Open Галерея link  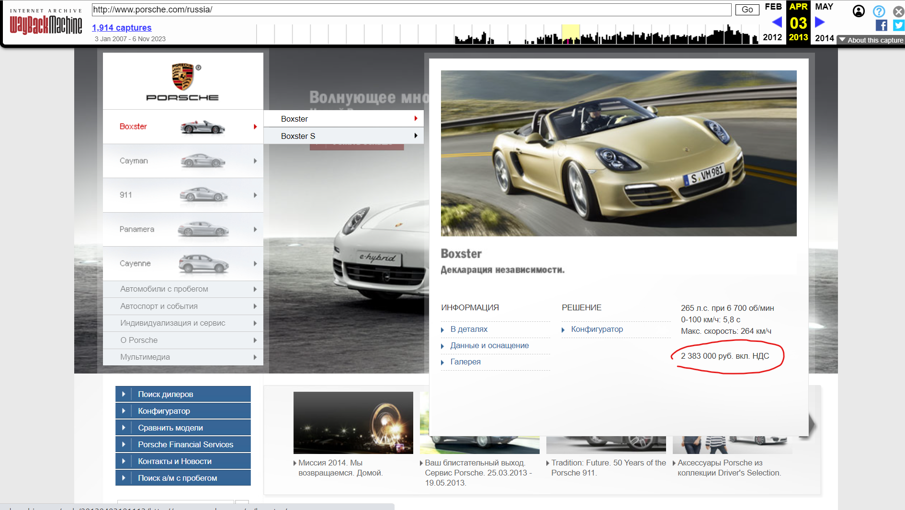click(465, 362)
